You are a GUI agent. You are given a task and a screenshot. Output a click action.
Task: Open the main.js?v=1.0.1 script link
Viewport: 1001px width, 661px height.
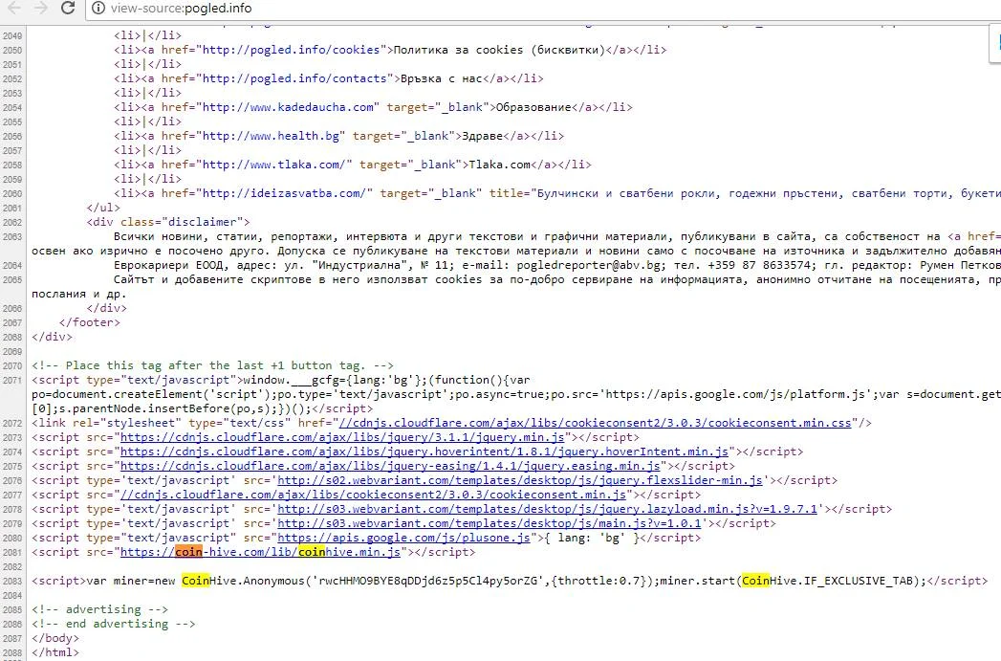coord(489,523)
